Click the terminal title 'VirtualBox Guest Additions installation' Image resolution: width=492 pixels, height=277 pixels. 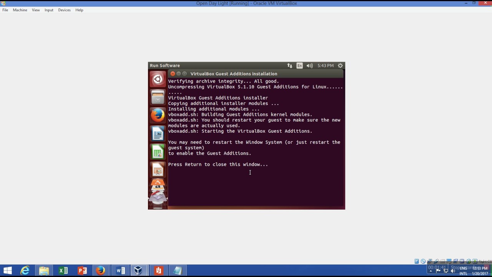point(234,73)
